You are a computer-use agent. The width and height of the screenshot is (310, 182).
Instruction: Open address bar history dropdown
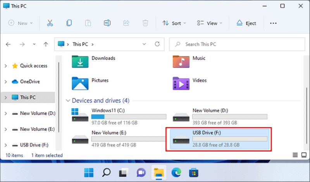144,44
